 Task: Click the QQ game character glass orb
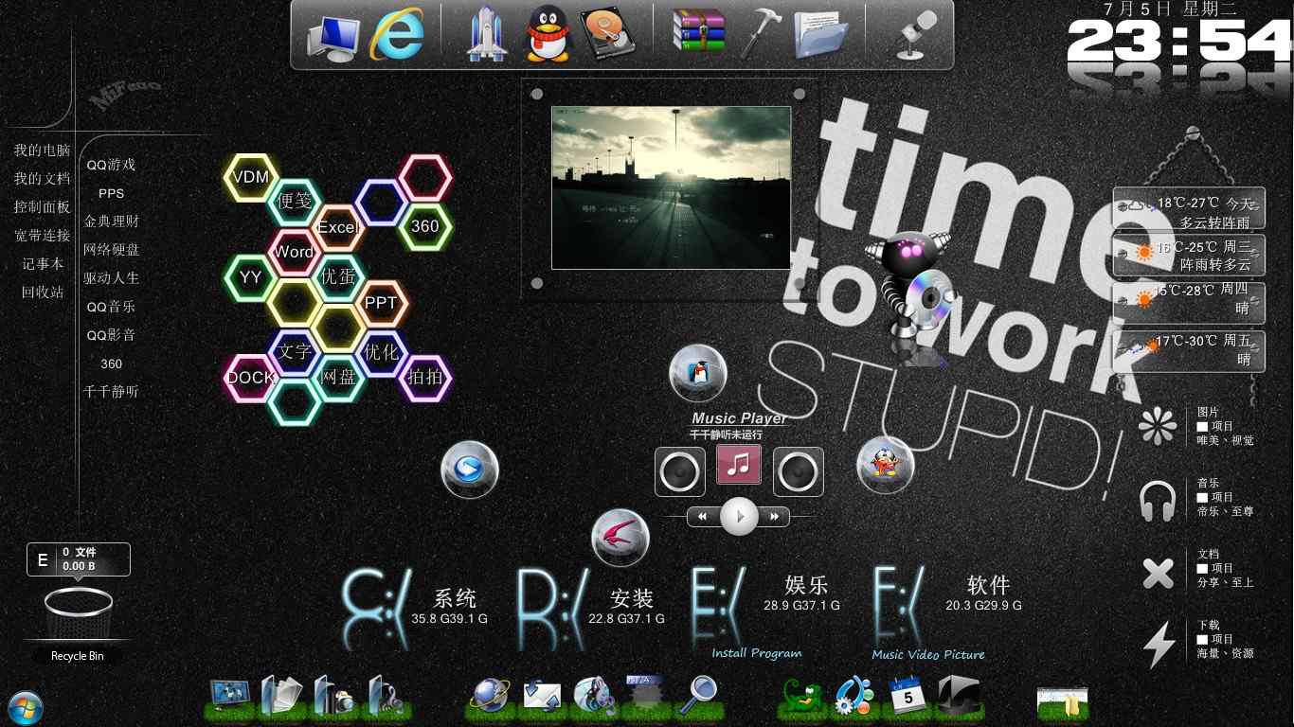click(886, 465)
